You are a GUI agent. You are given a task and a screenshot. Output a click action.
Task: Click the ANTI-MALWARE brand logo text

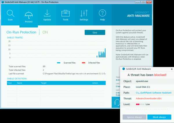tap(138, 16)
